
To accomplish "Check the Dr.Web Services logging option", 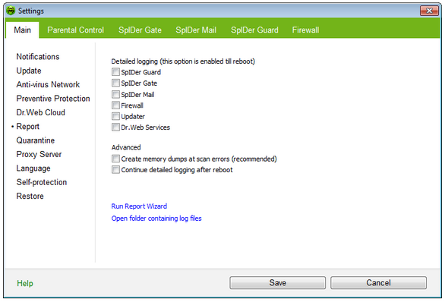I will tap(115, 127).
